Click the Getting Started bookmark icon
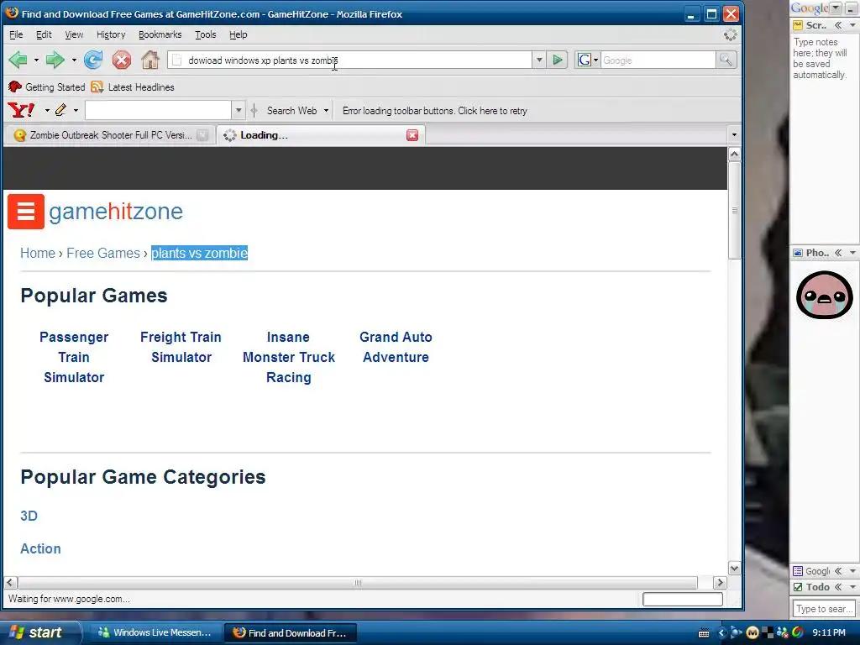Image resolution: width=860 pixels, height=645 pixels. [15, 87]
